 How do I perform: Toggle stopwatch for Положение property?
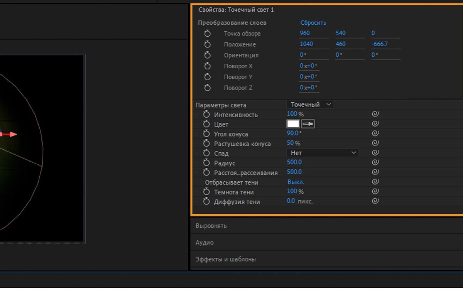(208, 44)
